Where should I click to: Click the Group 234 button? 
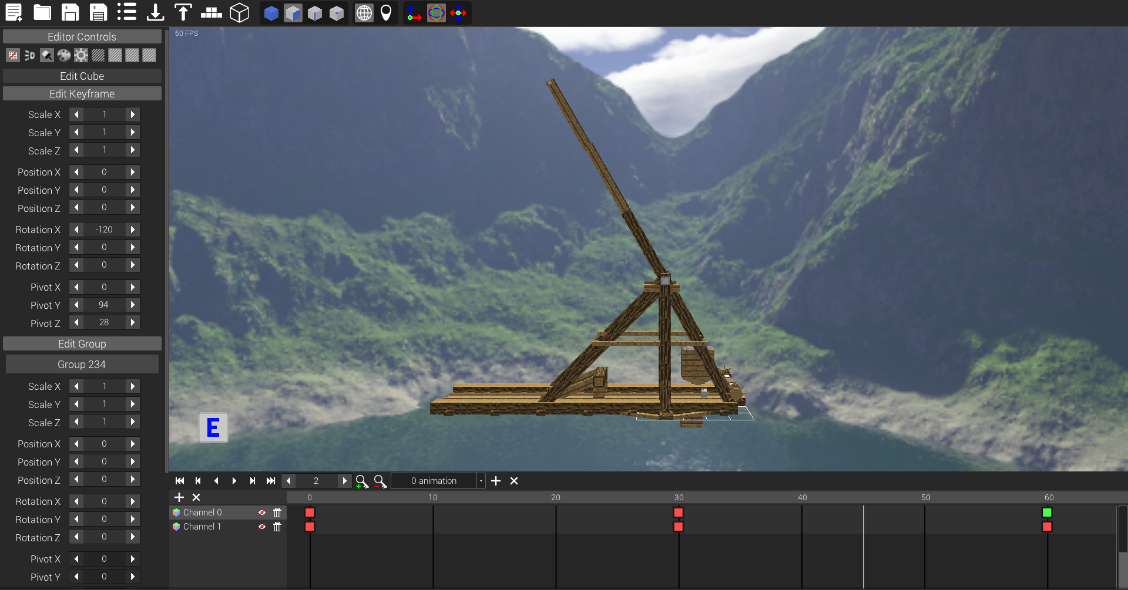[x=82, y=365]
